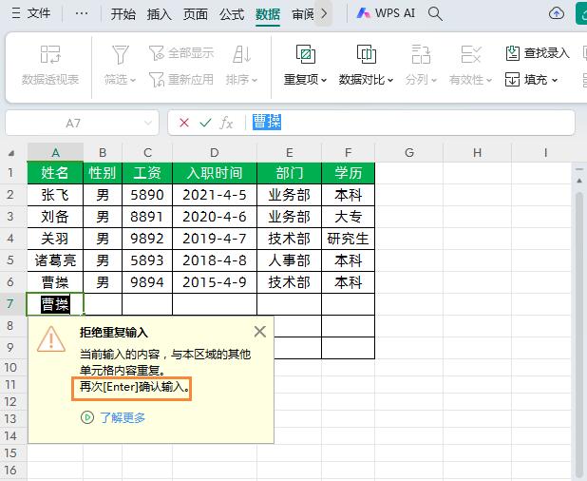This screenshot has width=587, height=481.
Task: Click the cell containing 研究生
Action: (349, 239)
